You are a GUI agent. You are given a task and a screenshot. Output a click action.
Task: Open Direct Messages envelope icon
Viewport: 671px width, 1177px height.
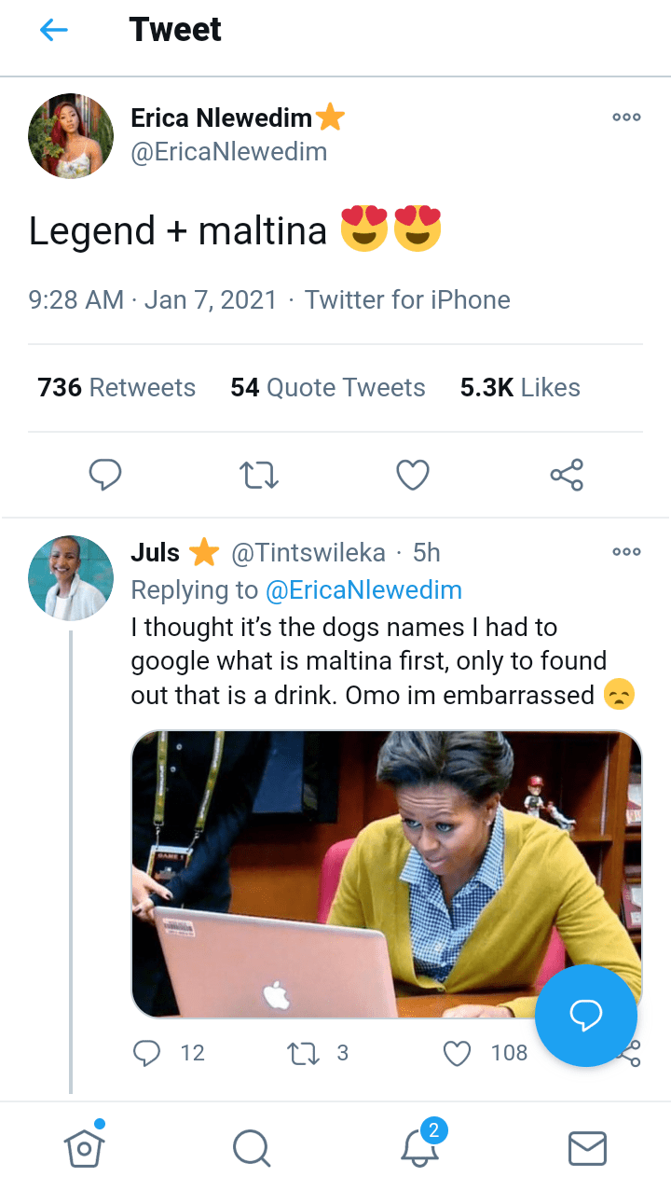pyautogui.click(x=587, y=1148)
